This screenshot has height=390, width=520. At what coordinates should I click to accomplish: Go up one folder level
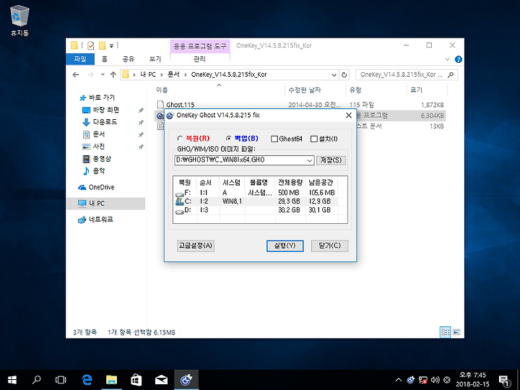(x=113, y=75)
